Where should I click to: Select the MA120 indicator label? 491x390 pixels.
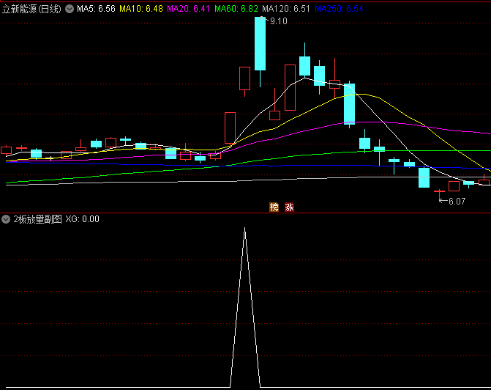(286, 9)
